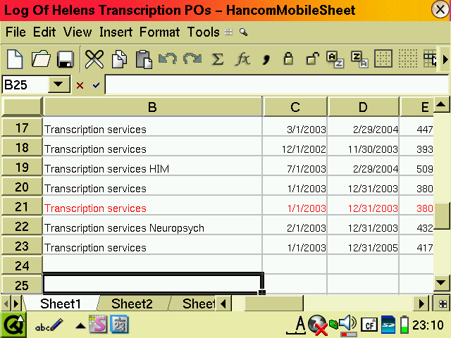
Task: Apply outer border to cells
Action: (383, 58)
